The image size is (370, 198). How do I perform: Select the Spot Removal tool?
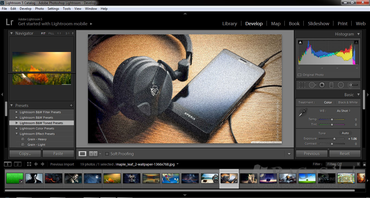[x=312, y=85]
